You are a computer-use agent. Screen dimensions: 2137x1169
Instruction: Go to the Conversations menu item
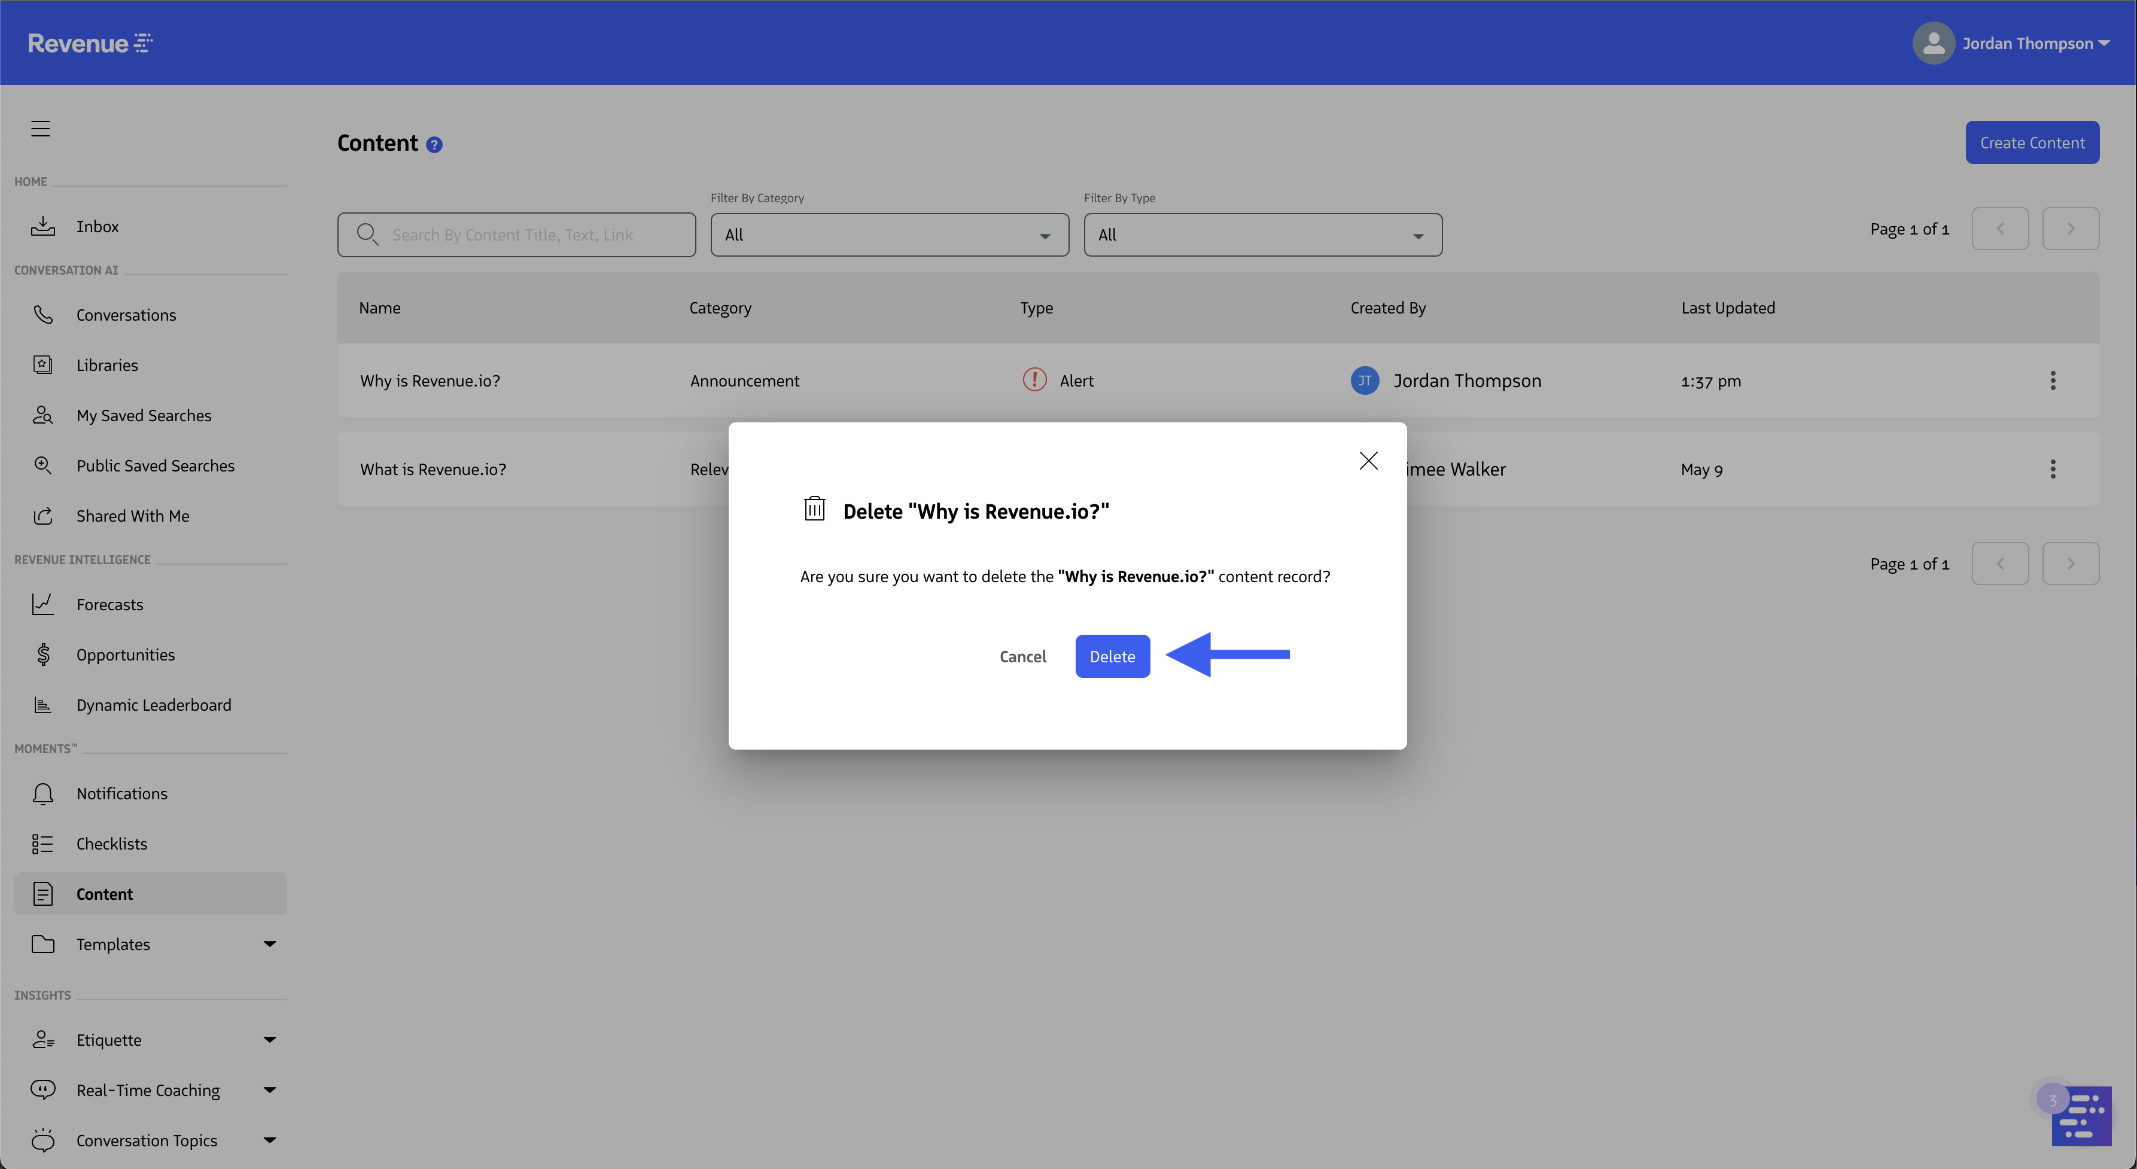tap(150, 315)
